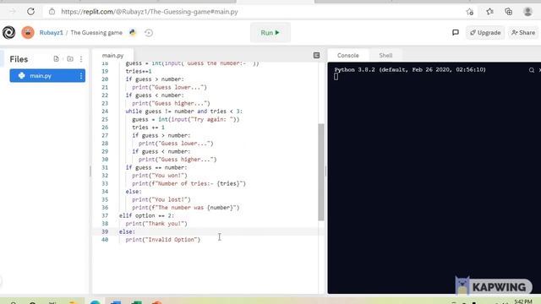
Task: Open main.py file options kebab menu
Action: pyautogui.click(x=81, y=75)
